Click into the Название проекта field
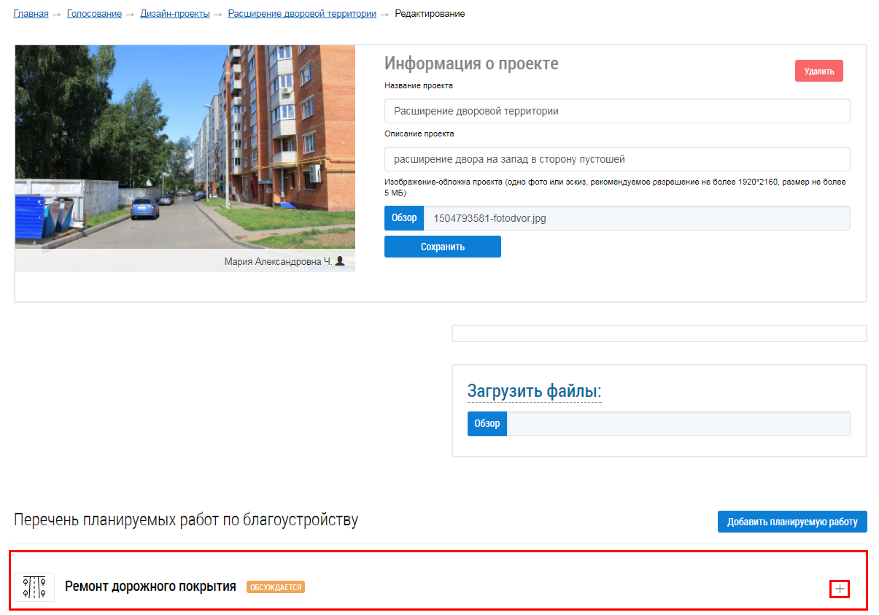This screenshot has height=615, width=879. pyautogui.click(x=617, y=111)
